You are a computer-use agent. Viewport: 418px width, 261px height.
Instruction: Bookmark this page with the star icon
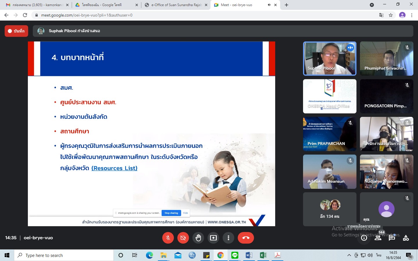tap(391, 15)
